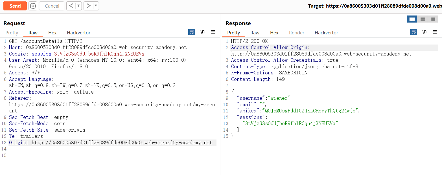Click the Origin header line in the request
This screenshot has height=175, width=442.
pyautogui.click(x=110, y=143)
